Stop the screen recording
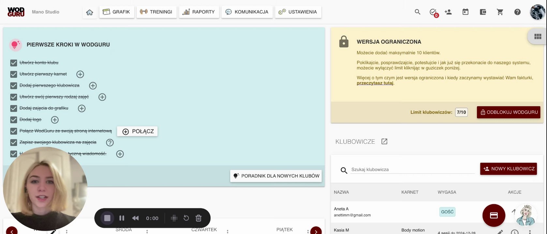Screen dimensions: 547x234 [107, 218]
